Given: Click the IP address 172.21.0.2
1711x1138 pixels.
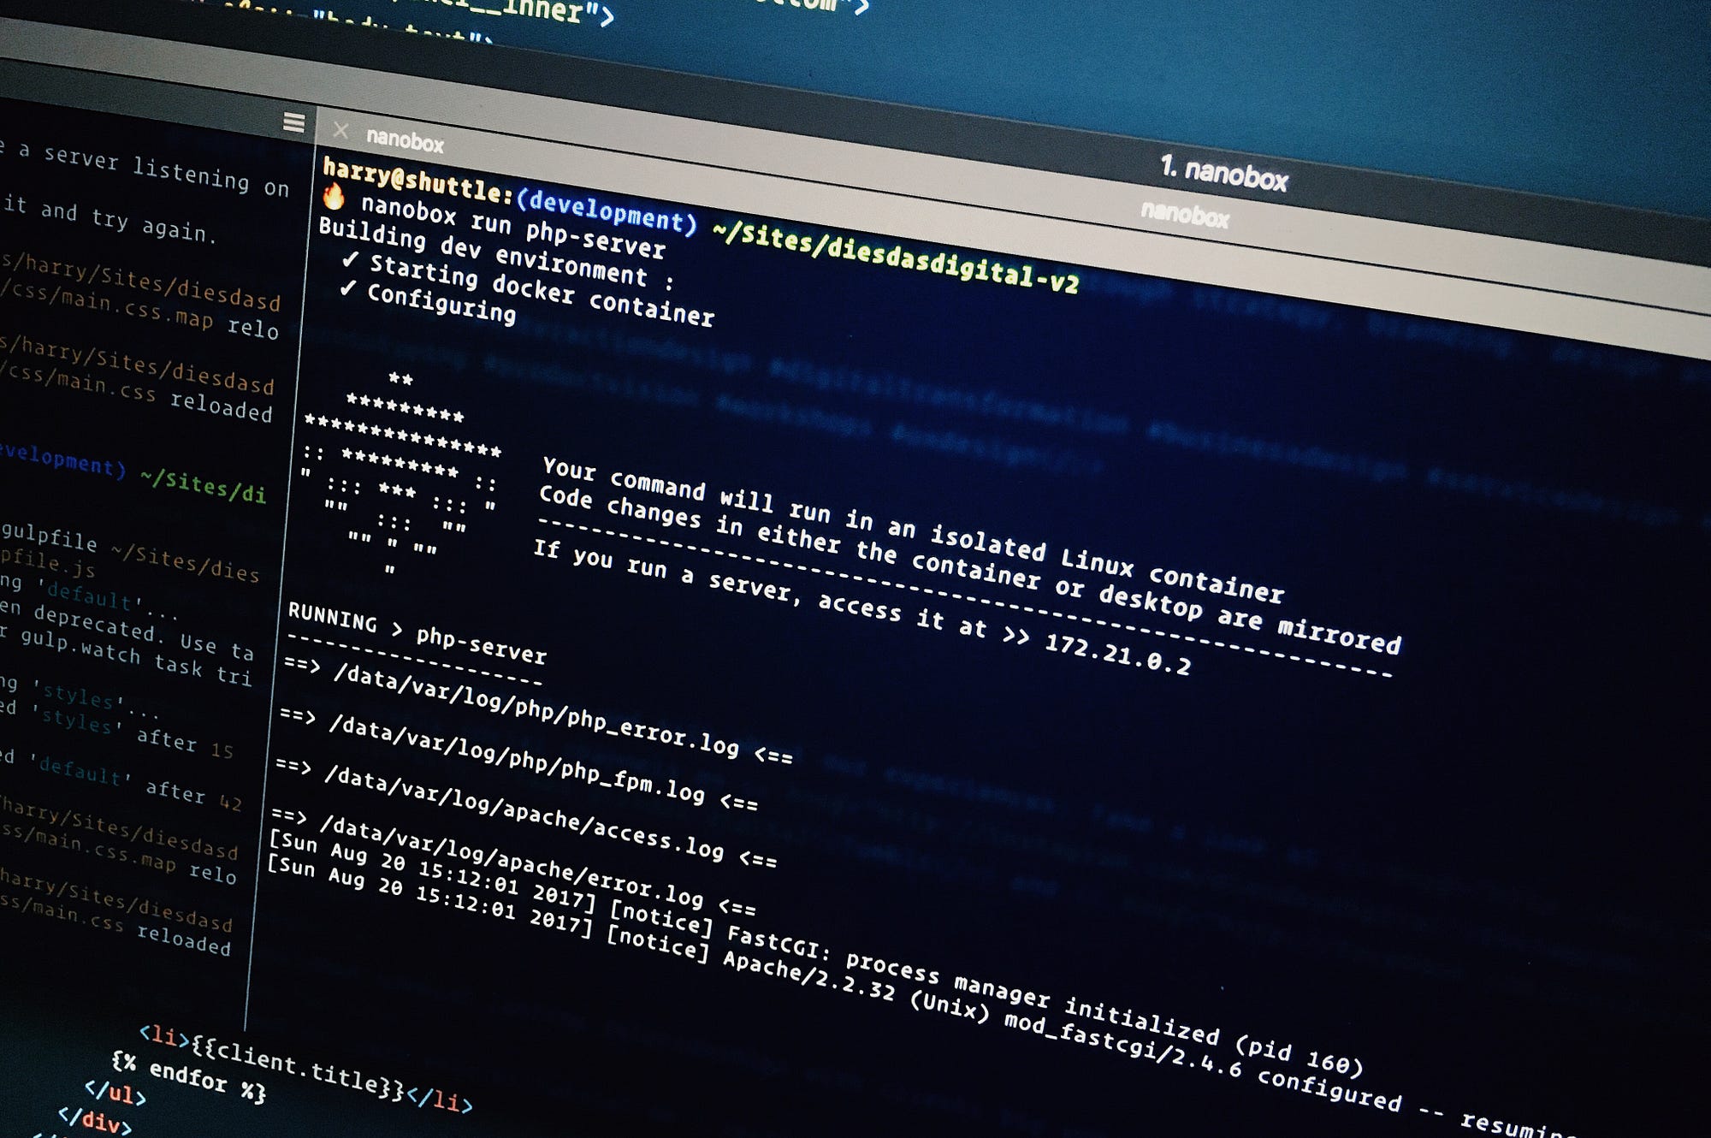Looking at the screenshot, I should [x=1117, y=654].
